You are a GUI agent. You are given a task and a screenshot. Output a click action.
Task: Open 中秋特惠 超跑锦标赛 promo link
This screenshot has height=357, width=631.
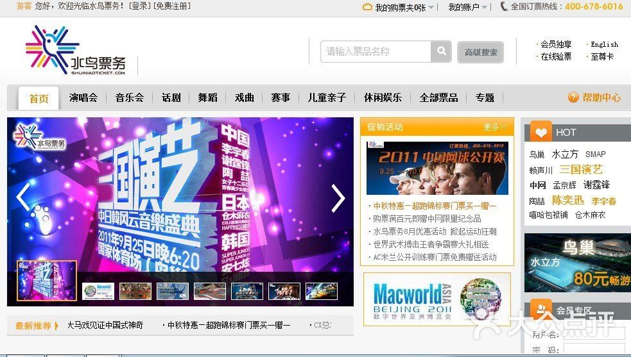(x=435, y=206)
